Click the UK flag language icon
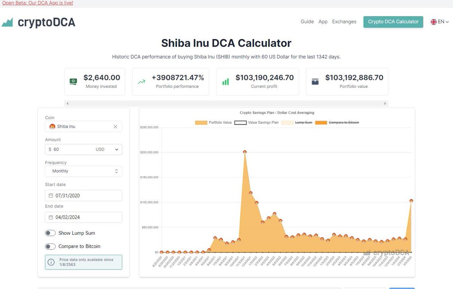Viewport: 453px width, 289px height. 434,22
